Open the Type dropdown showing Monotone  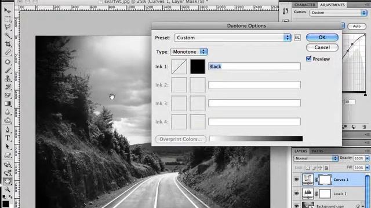point(189,51)
